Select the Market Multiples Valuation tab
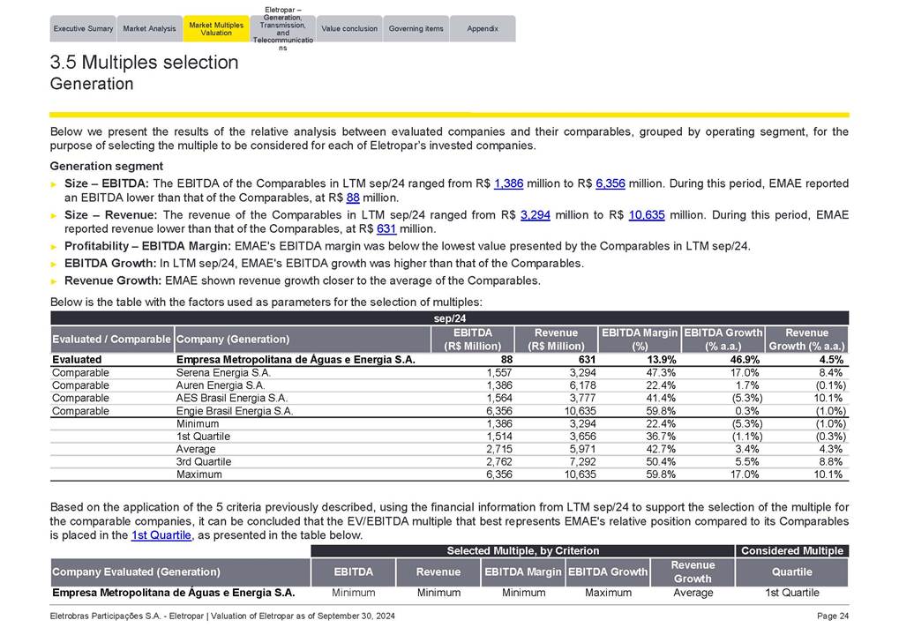The image size is (899, 635). click(216, 28)
